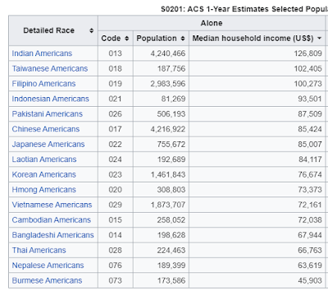Open Indian Americans link
Image resolution: width=328 pixels, height=300 pixels.
[42, 53]
